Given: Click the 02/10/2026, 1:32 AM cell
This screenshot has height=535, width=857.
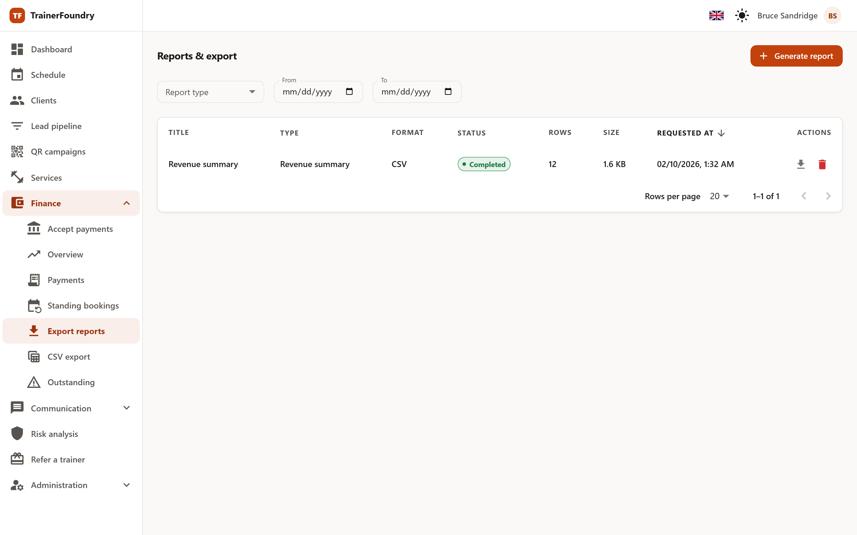Looking at the screenshot, I should coord(695,164).
